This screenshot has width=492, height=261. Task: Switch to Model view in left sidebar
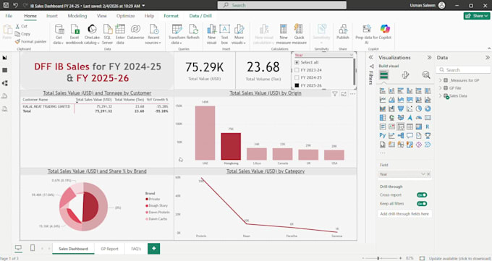click(x=5, y=83)
